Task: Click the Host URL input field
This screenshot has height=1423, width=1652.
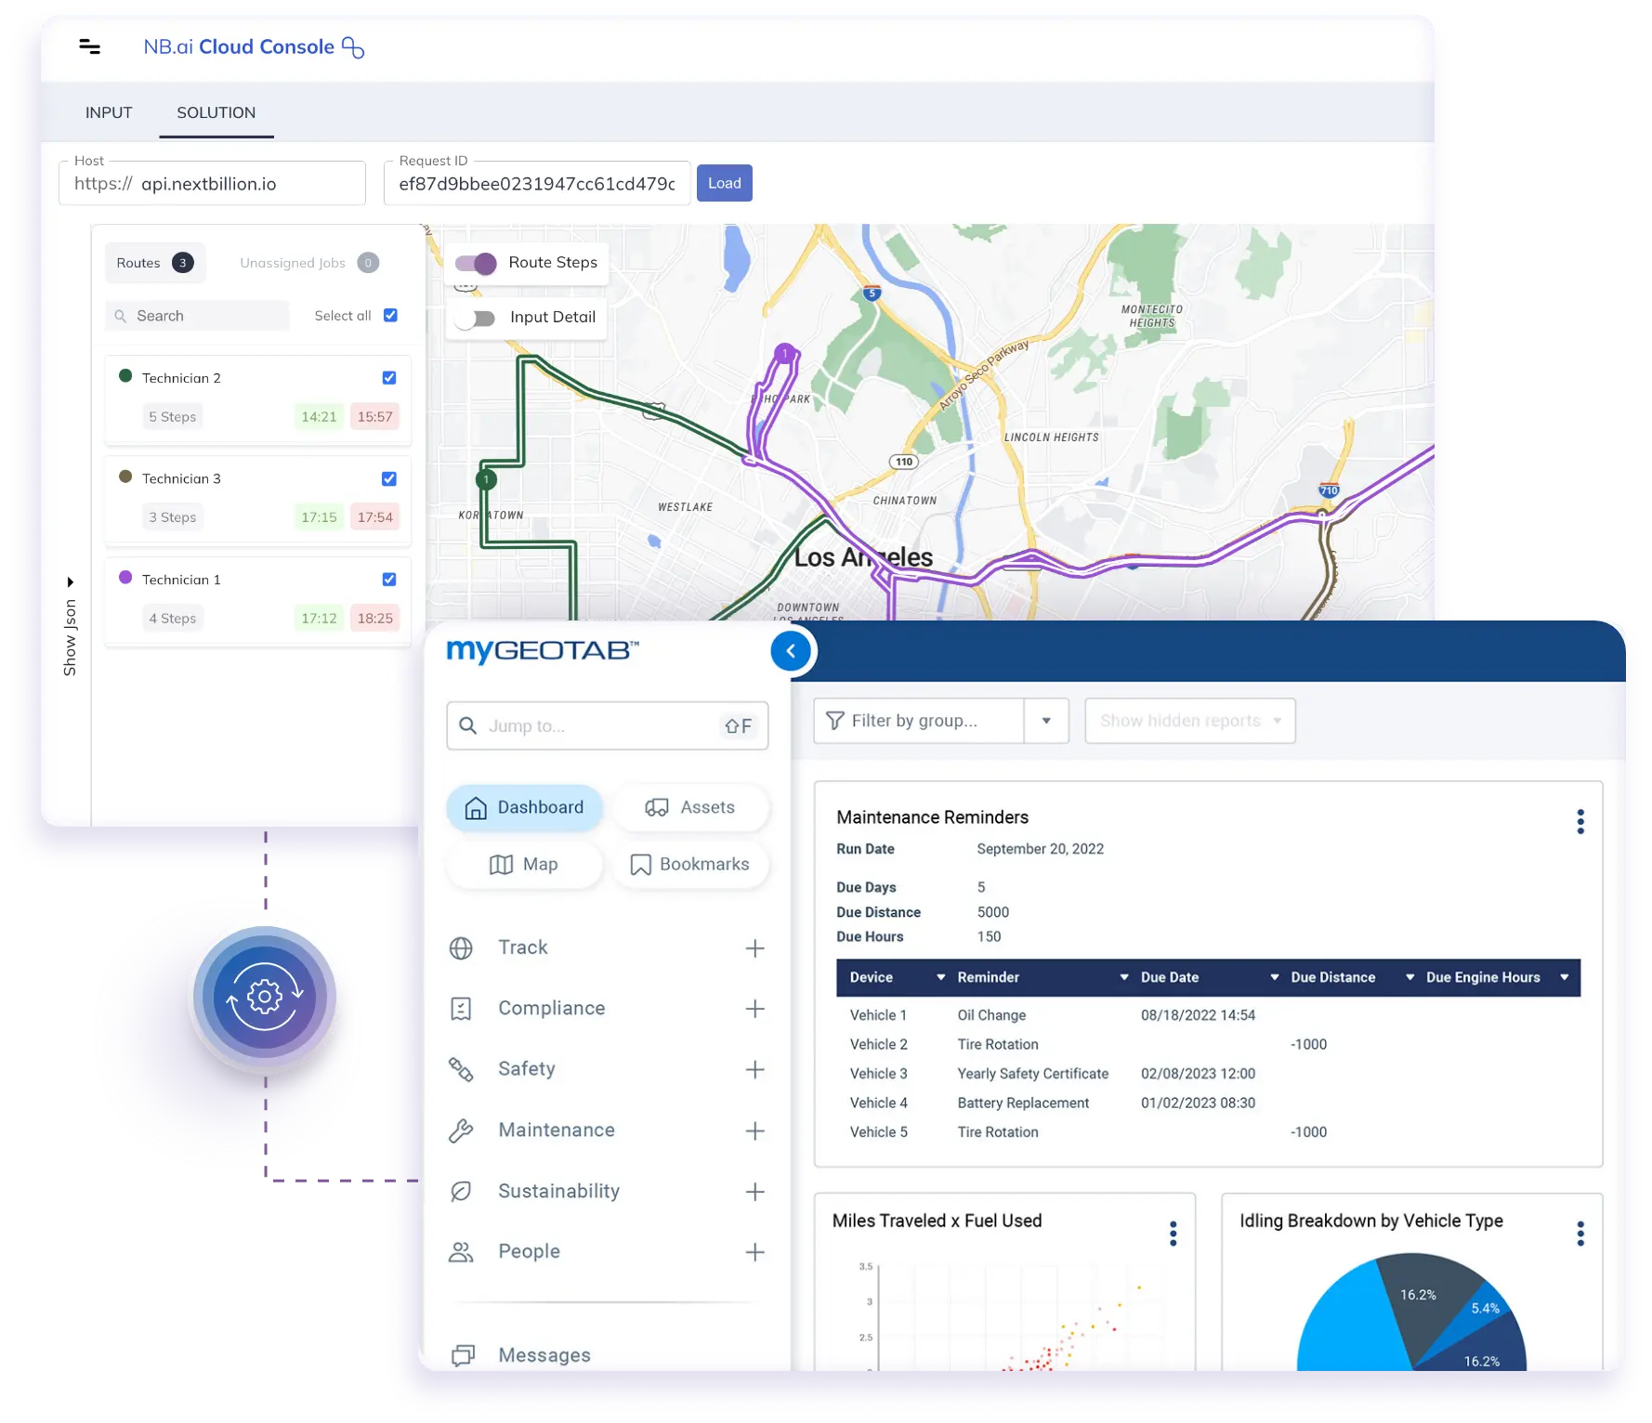Action: click(212, 183)
